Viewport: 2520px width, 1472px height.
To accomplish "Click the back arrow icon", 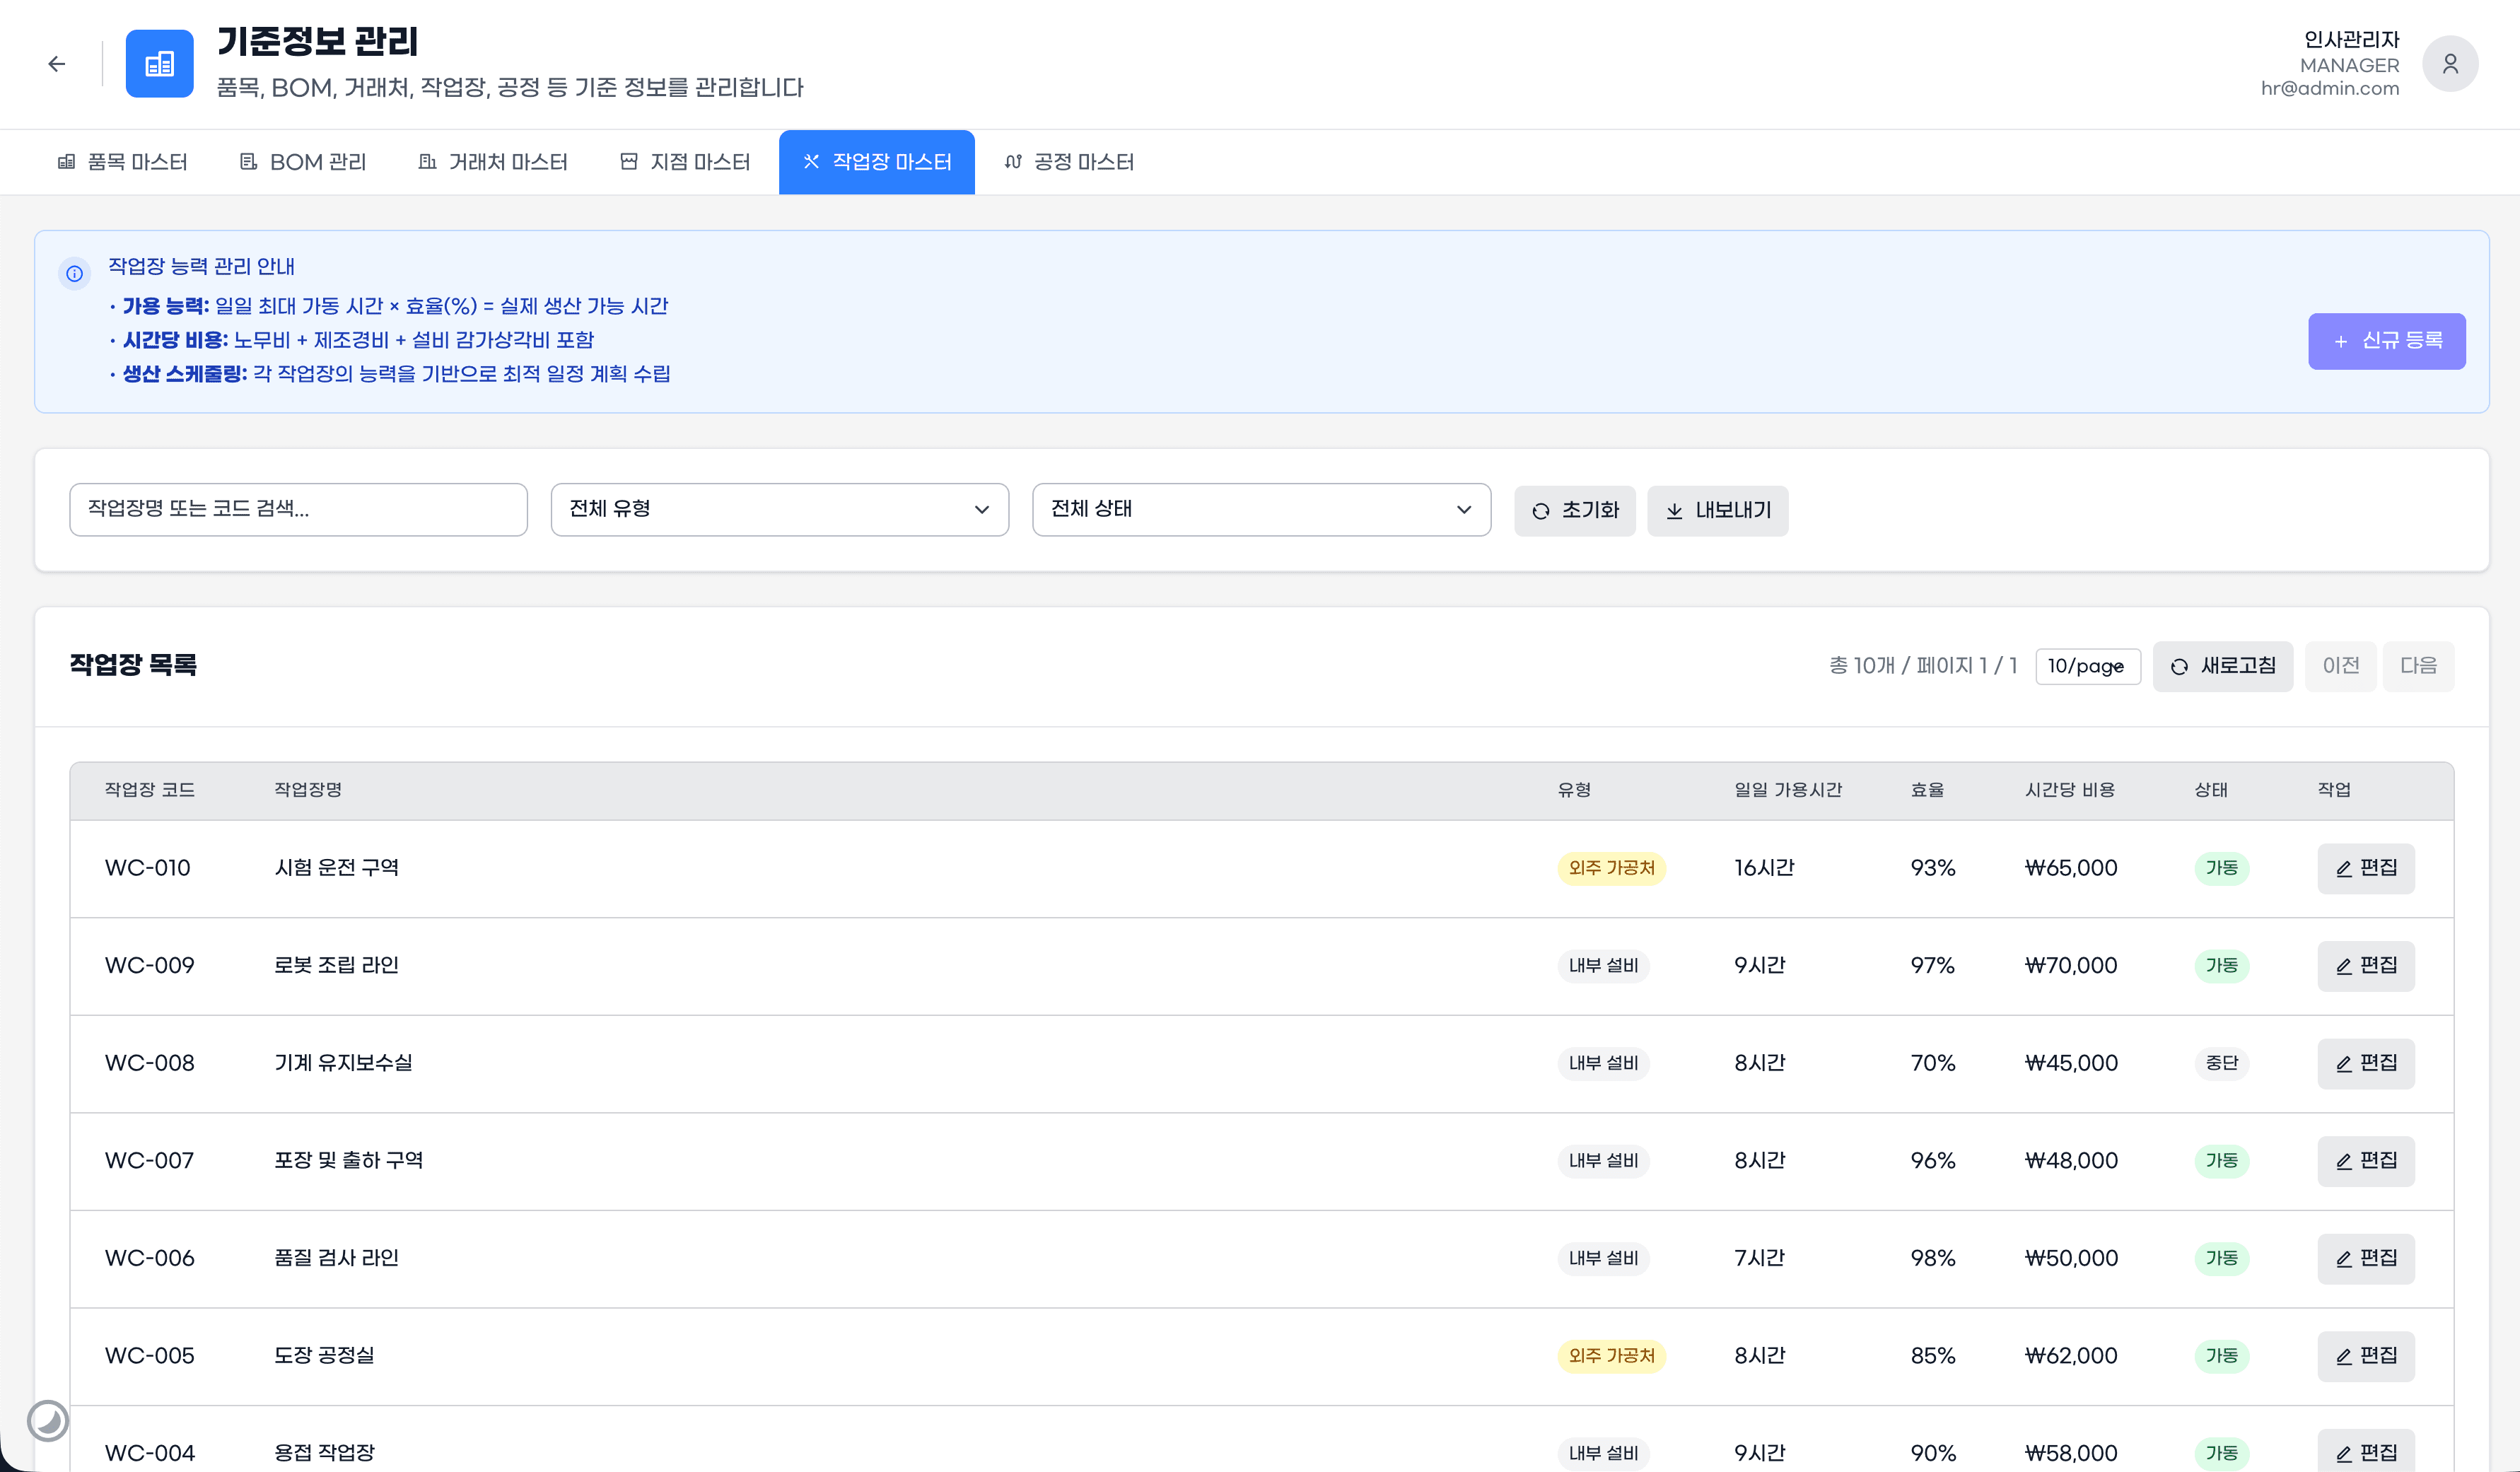I will pyautogui.click(x=57, y=64).
